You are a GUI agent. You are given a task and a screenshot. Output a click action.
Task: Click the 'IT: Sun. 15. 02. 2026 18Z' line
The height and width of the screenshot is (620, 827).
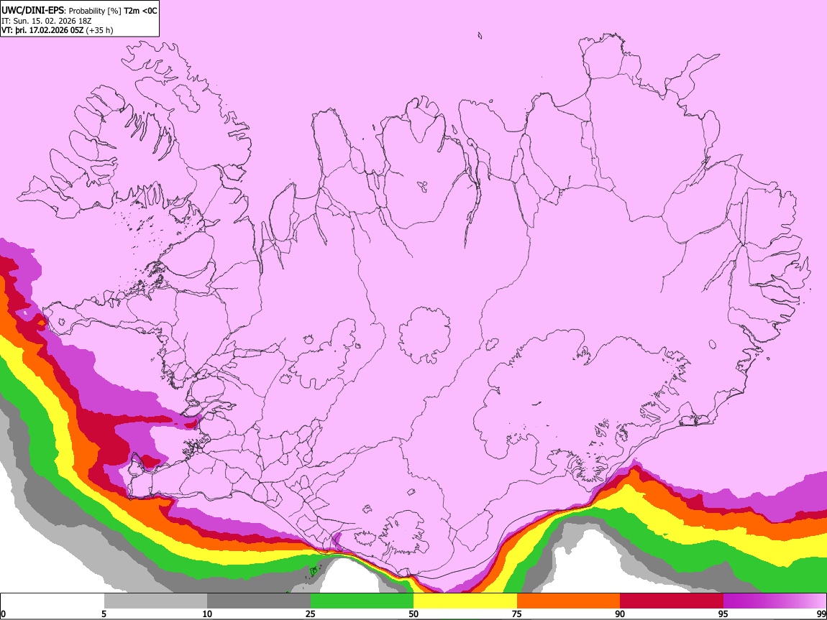point(47,21)
